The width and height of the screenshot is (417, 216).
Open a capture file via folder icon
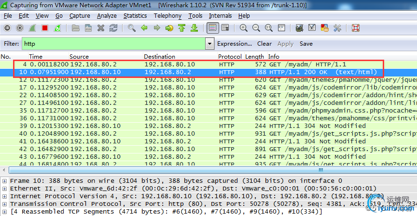point(75,28)
